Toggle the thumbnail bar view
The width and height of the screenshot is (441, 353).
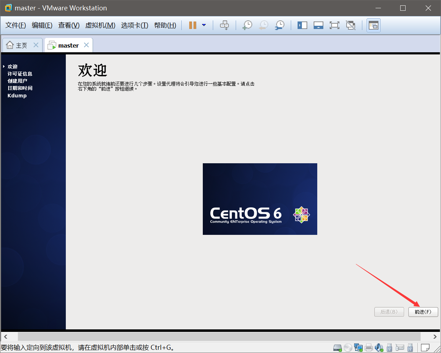pos(318,25)
